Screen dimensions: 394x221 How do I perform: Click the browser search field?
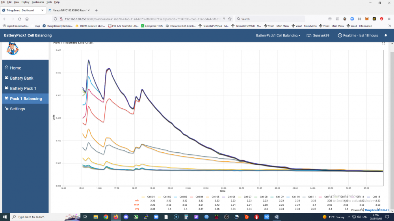coord(270,19)
